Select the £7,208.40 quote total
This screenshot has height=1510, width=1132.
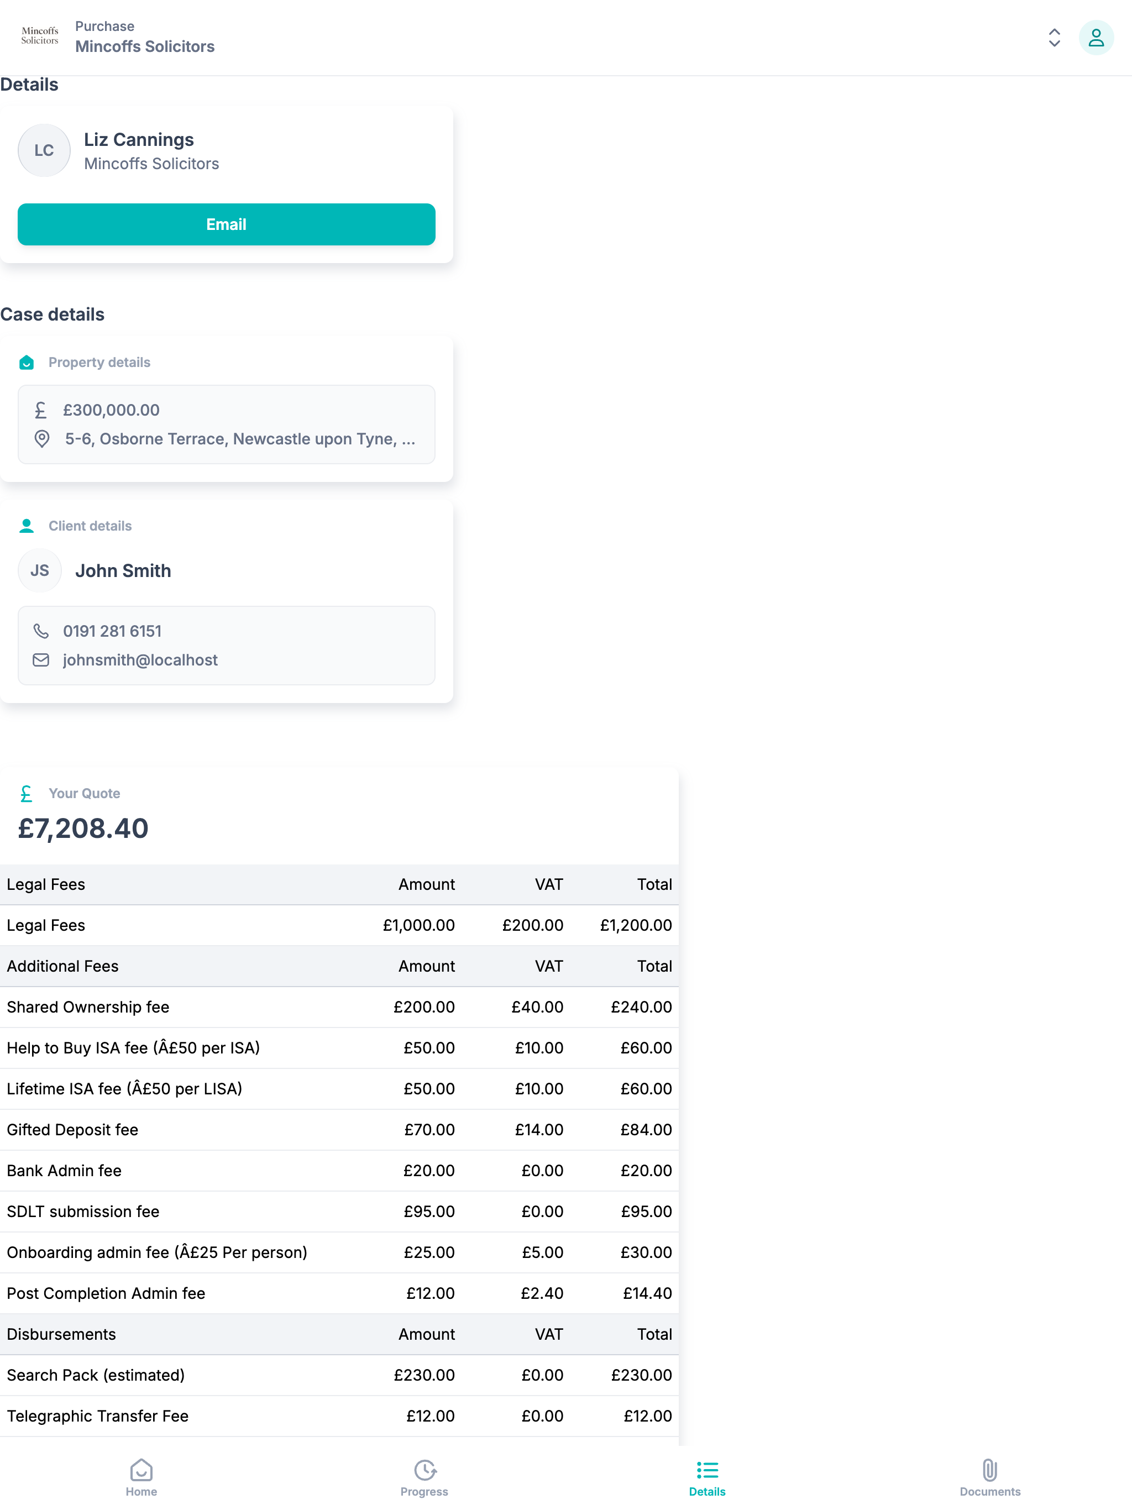coord(82,828)
